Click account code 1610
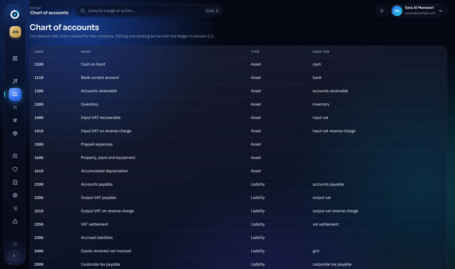The width and height of the screenshot is (455, 269). (39, 171)
